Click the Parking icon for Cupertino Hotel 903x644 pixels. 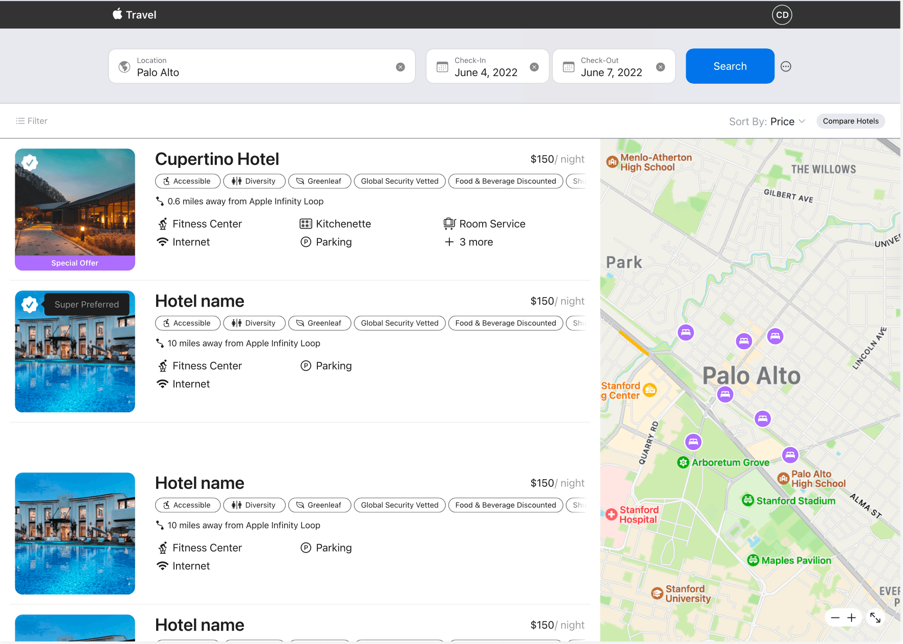click(306, 242)
